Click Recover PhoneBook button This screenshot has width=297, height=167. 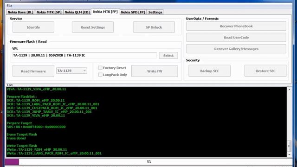coord(236,26)
